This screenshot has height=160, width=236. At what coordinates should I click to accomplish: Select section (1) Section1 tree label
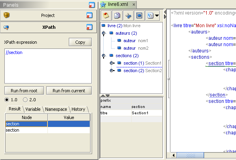click(142, 63)
